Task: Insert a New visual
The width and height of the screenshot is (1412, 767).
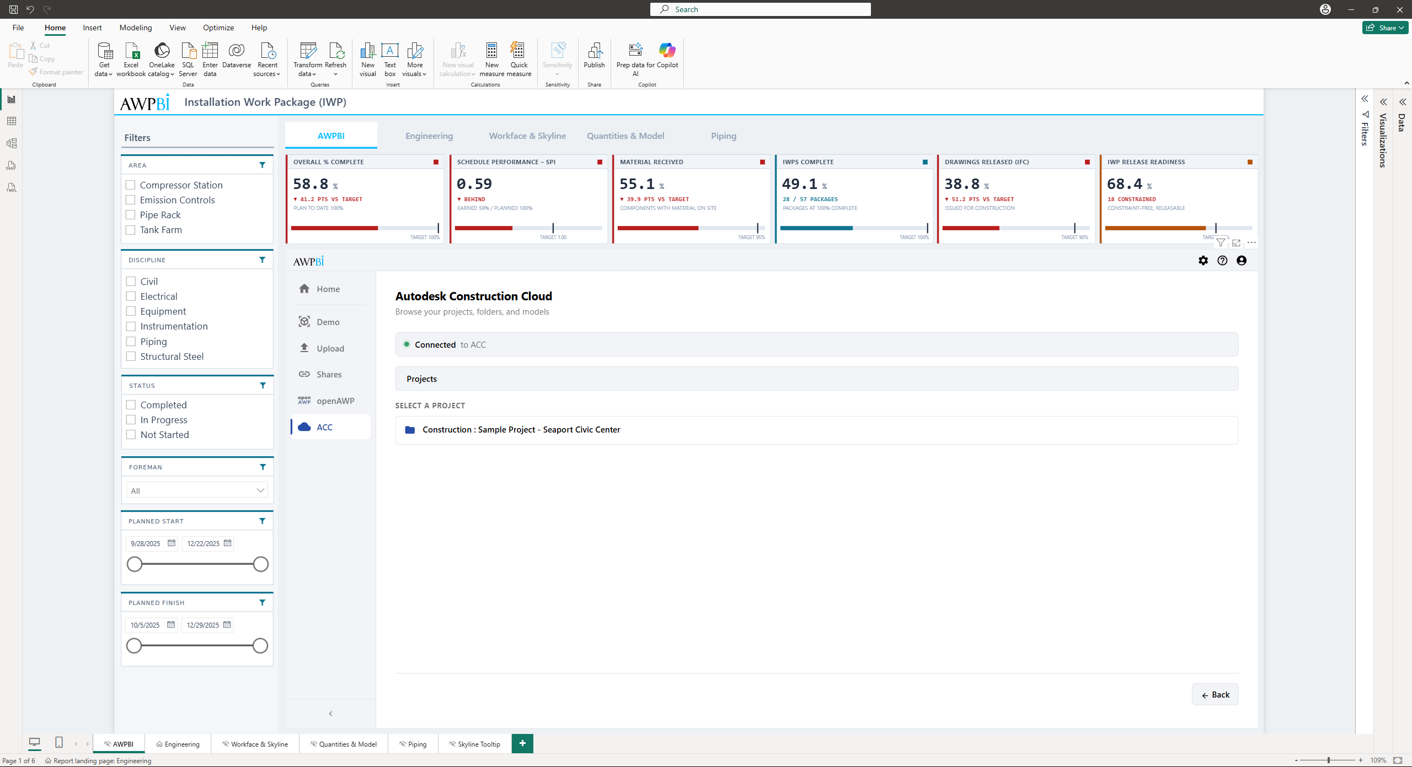Action: [x=368, y=60]
